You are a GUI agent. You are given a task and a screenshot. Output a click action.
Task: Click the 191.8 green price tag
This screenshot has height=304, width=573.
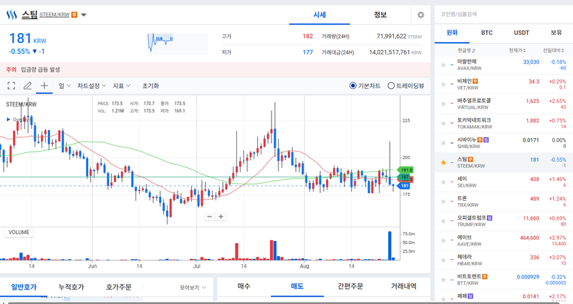(x=405, y=170)
